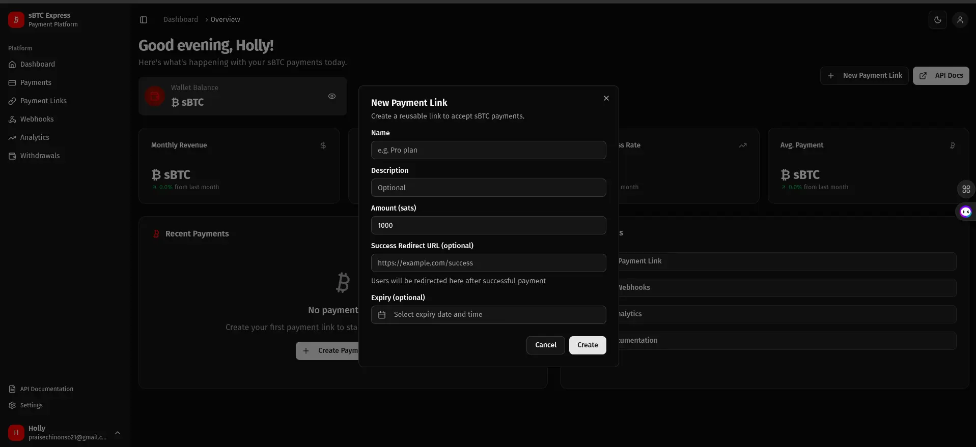The image size is (976, 447).
Task: Click the sBTC Express logo icon
Action: click(16, 20)
